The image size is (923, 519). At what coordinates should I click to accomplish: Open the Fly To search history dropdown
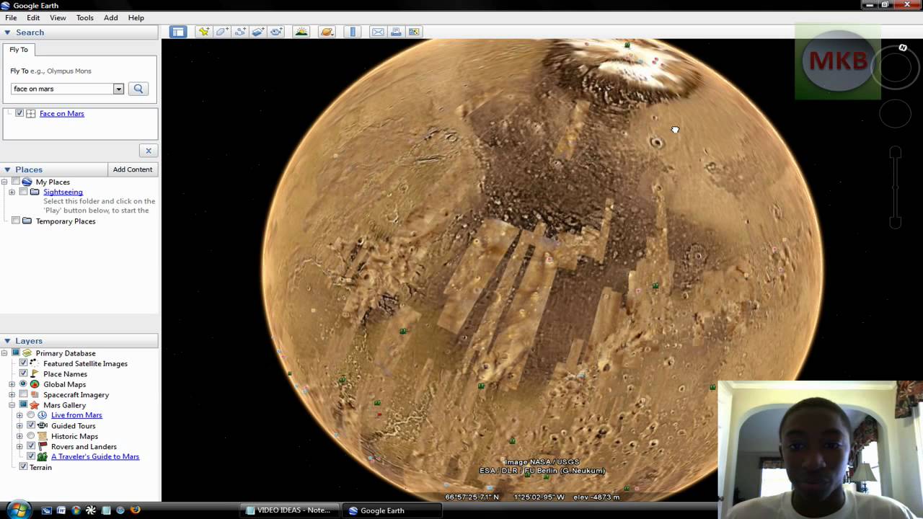coord(118,89)
